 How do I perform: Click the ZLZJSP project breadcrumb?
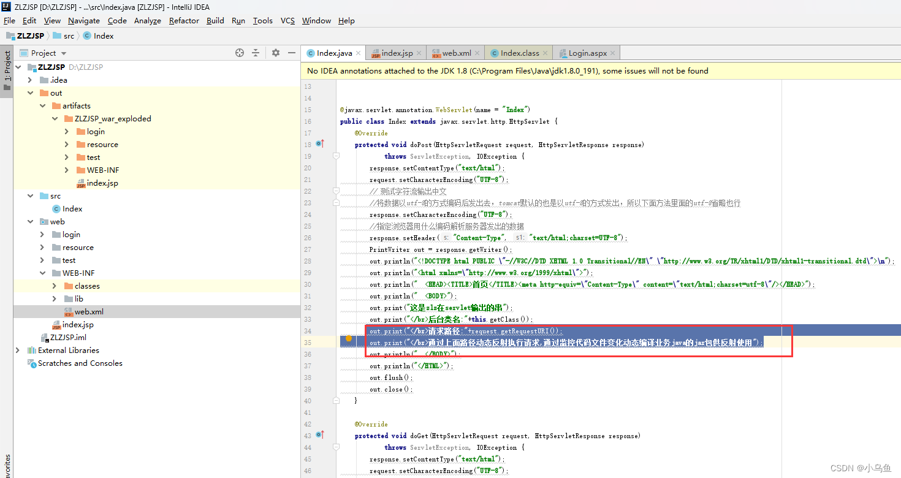(x=25, y=36)
